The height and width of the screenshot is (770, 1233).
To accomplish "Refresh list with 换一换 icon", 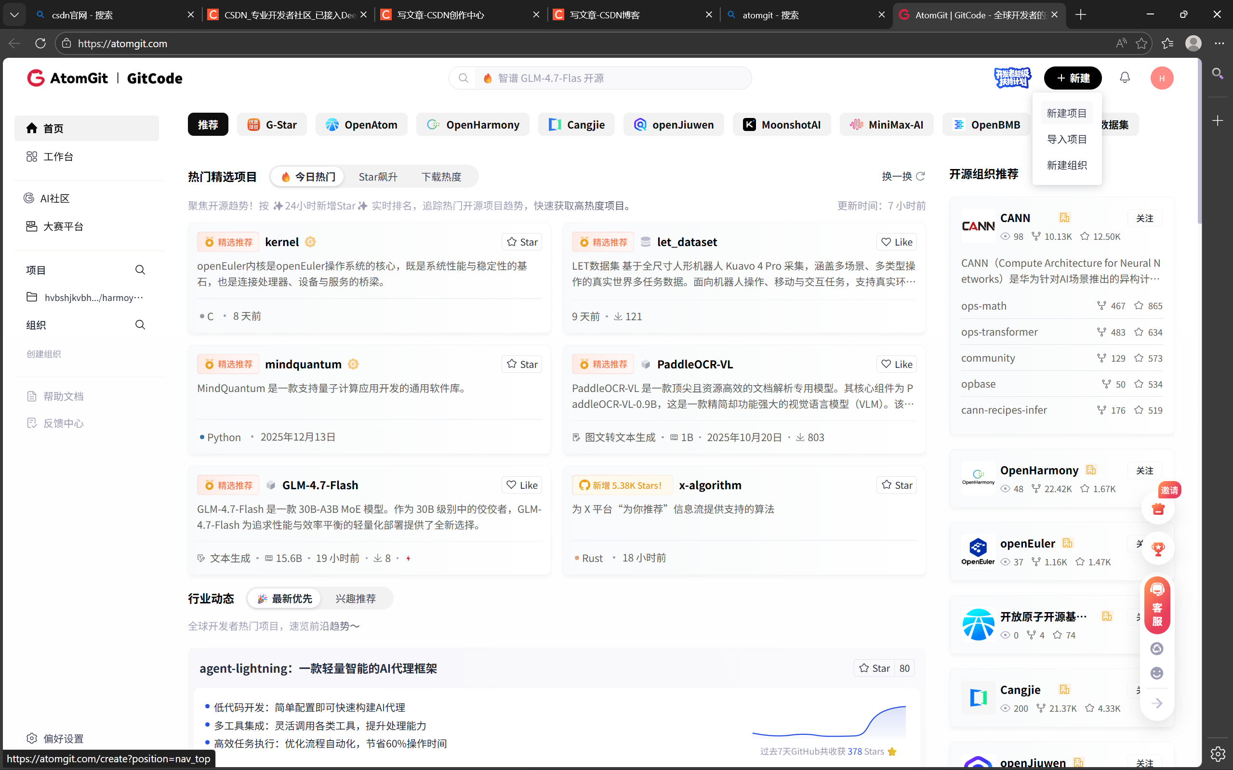I will click(920, 176).
